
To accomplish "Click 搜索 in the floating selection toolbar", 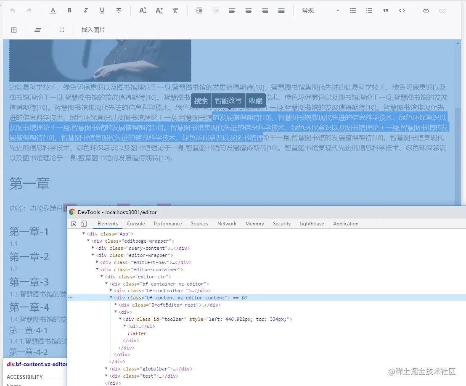I will 201,101.
